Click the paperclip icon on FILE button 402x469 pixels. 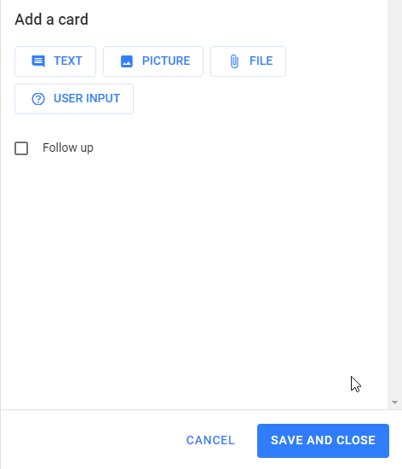coord(234,61)
